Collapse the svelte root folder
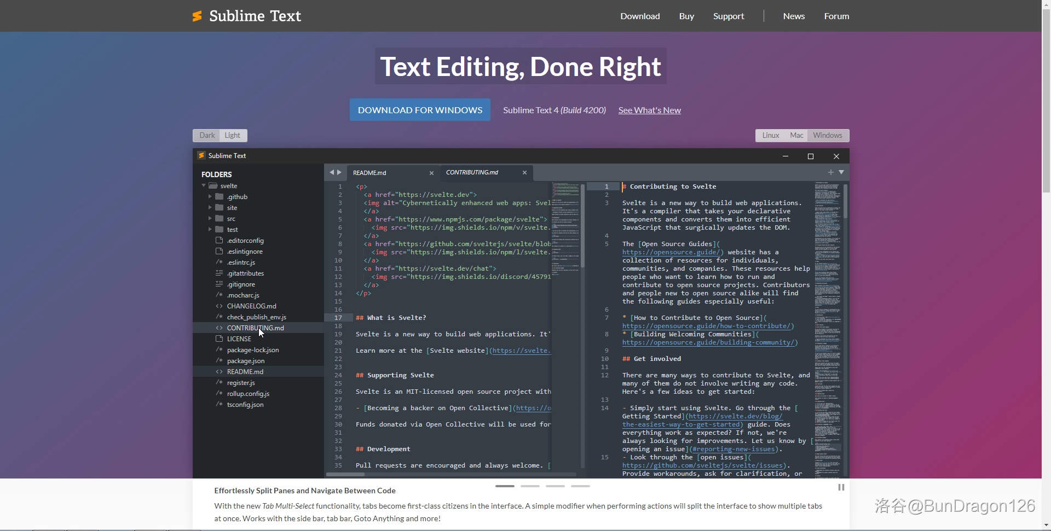Image resolution: width=1051 pixels, height=531 pixels. (204, 186)
